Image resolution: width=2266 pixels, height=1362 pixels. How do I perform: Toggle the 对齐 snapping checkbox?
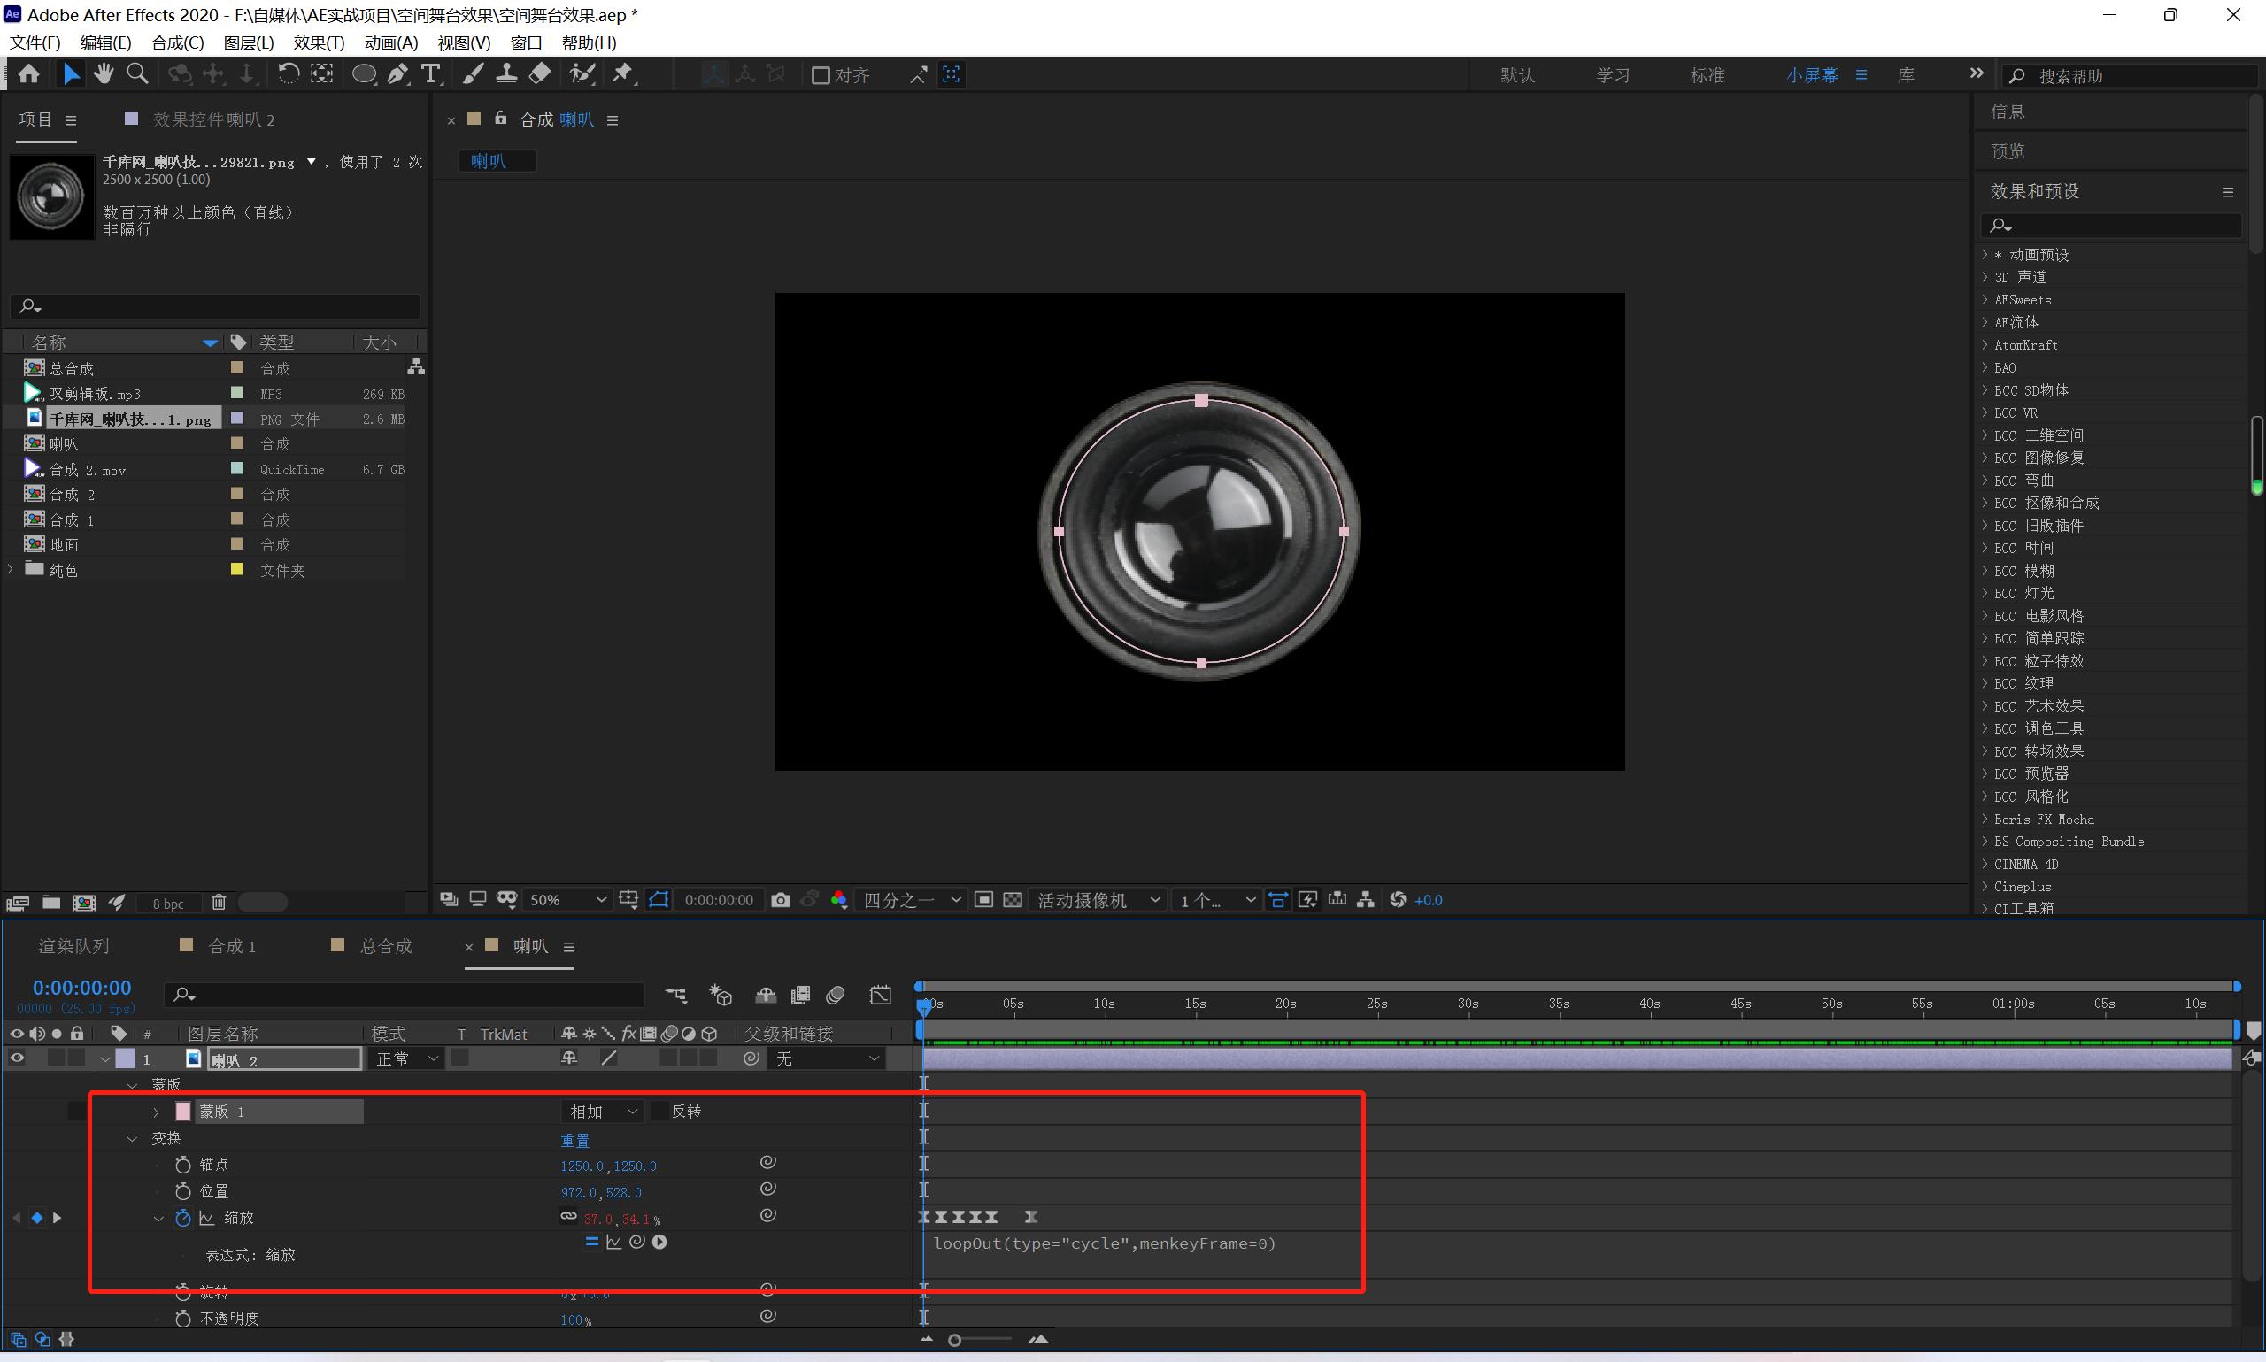coord(820,75)
